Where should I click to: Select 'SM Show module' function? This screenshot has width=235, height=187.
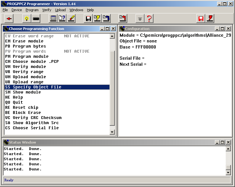point(57,92)
